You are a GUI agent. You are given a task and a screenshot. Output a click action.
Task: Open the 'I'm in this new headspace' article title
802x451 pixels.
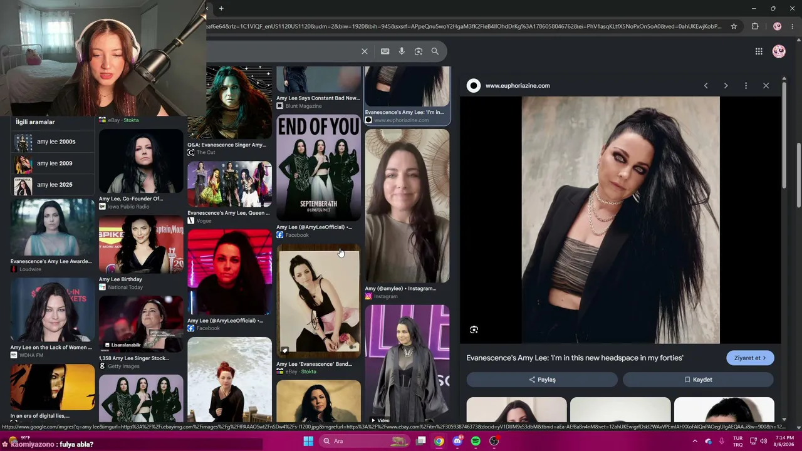pos(575,358)
